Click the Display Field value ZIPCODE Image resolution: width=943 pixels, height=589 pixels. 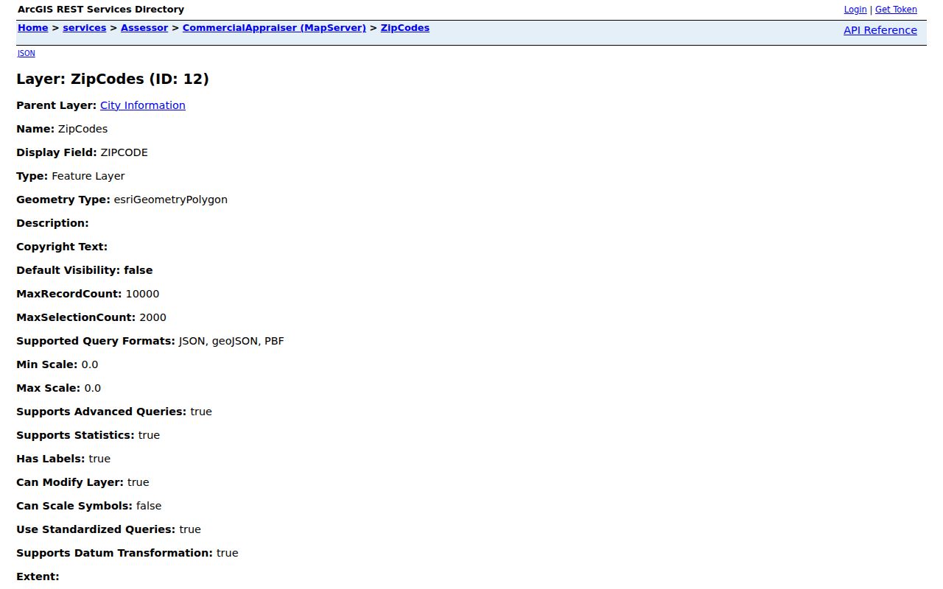pos(124,152)
